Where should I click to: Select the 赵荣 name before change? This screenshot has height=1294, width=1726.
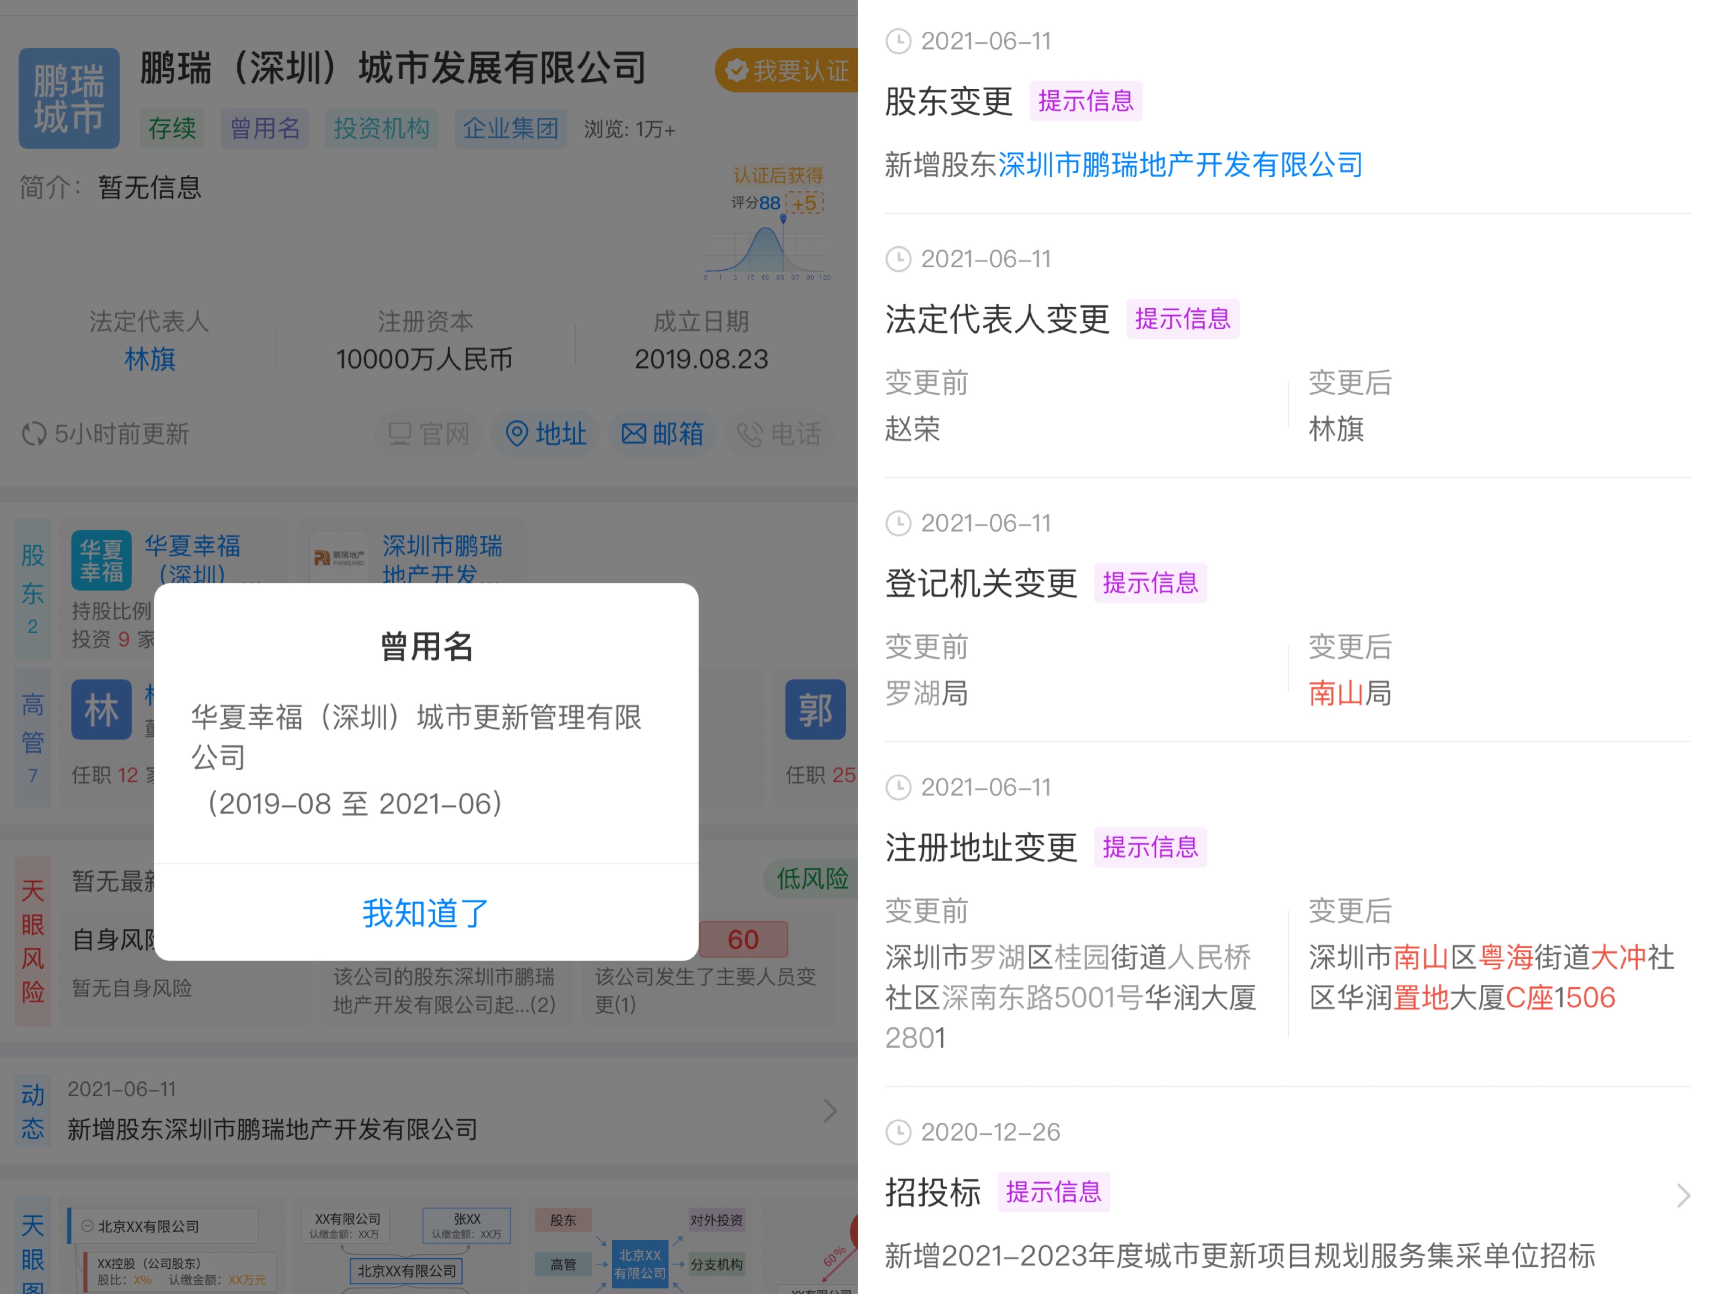click(912, 429)
